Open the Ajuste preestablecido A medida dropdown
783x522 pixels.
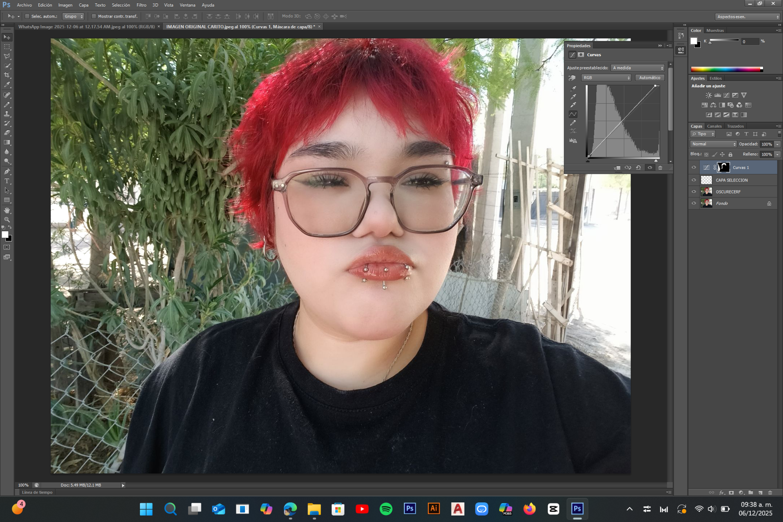coord(638,68)
